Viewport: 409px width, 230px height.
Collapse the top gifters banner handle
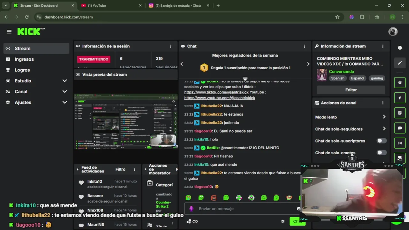pos(245,79)
